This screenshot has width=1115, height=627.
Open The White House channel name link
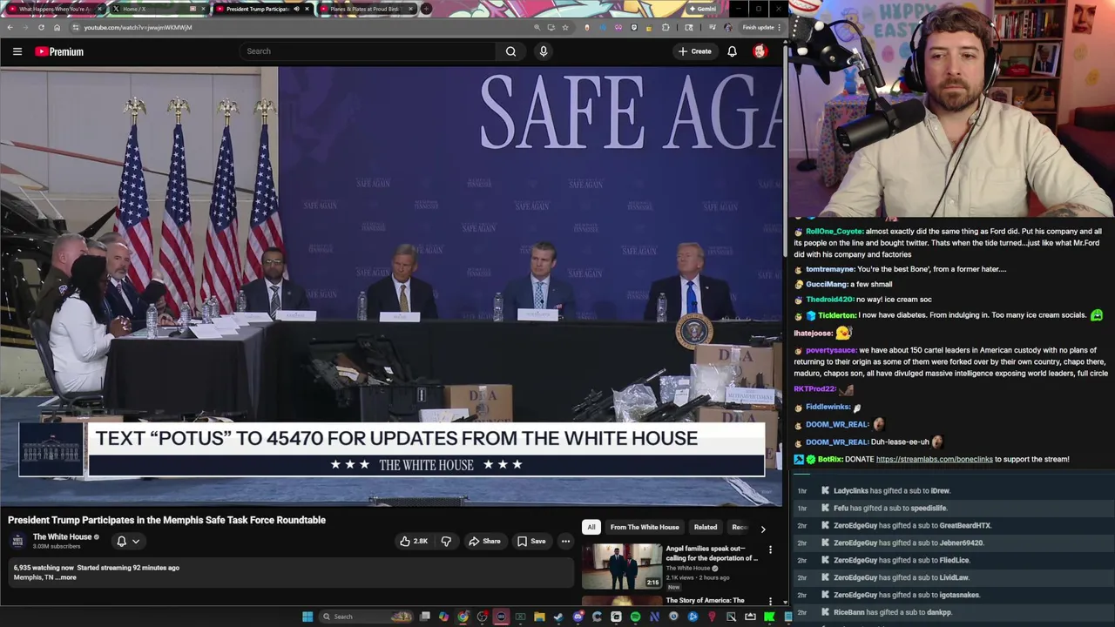(x=62, y=536)
